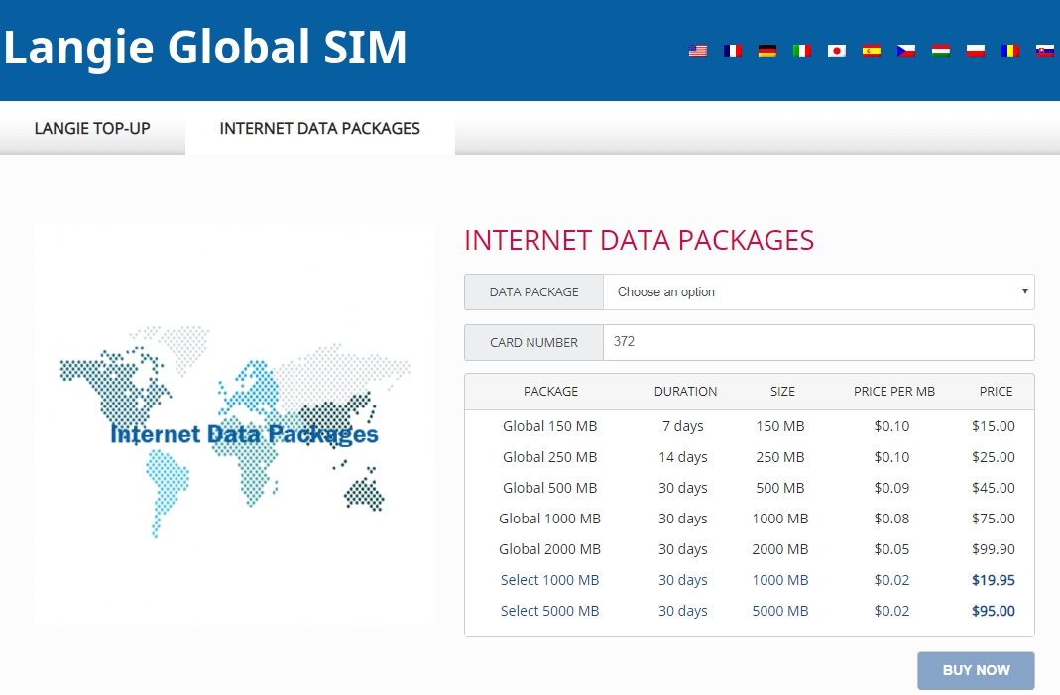Click the $25.00 price
Image resolution: width=1060 pixels, height=695 pixels.
pyautogui.click(x=994, y=457)
